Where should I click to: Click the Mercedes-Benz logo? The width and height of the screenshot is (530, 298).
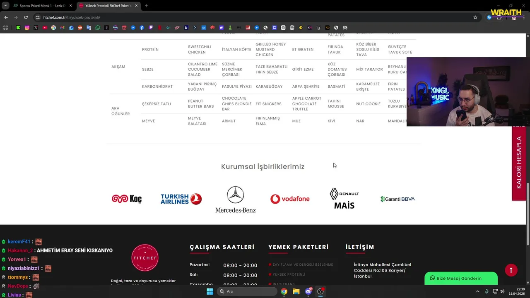(236, 199)
